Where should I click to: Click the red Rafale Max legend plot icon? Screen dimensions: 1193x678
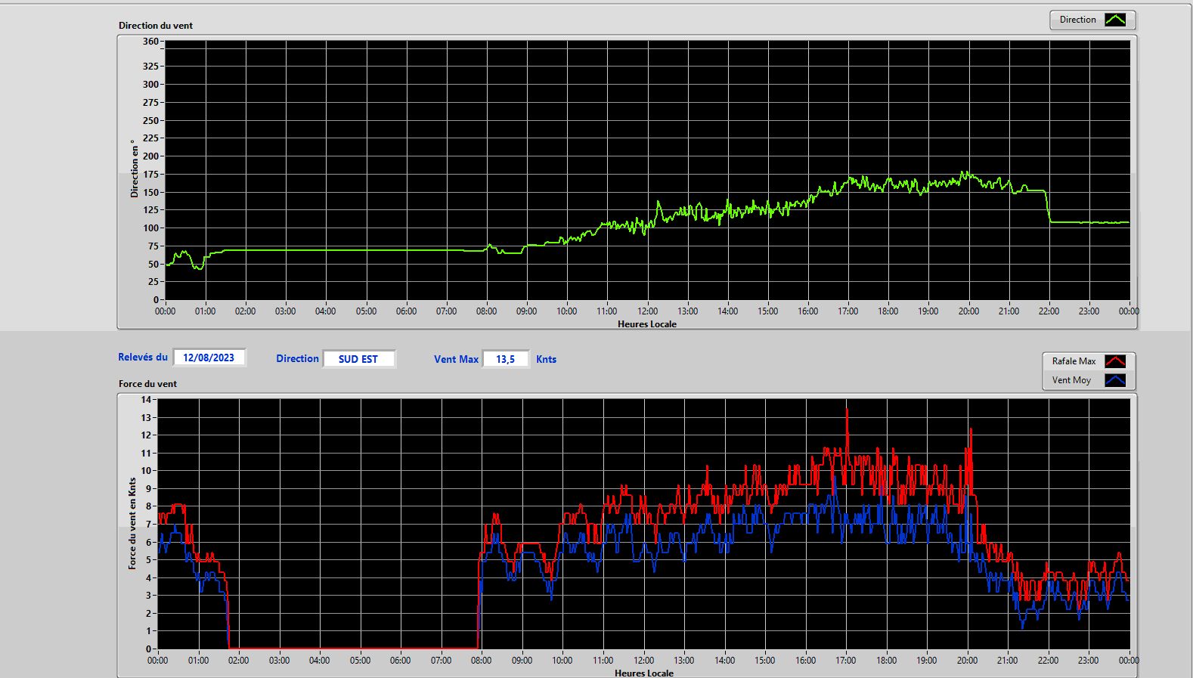click(x=1115, y=361)
